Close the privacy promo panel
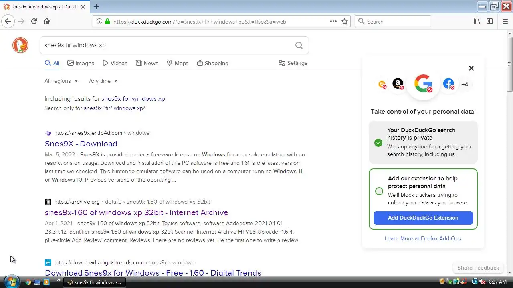This screenshot has width=513, height=288. coord(471,68)
